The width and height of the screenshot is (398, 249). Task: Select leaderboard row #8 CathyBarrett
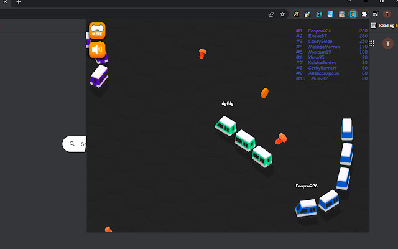331,68
